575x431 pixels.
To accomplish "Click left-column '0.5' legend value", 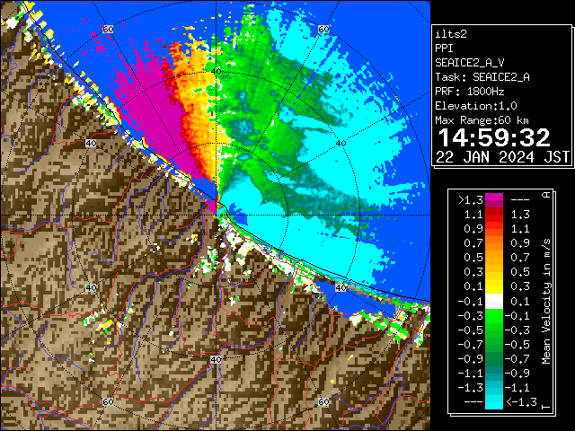I will pos(473,258).
